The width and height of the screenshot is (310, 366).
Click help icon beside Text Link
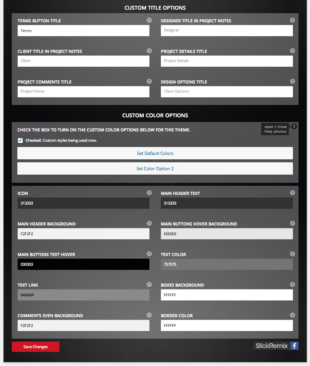[x=149, y=285]
